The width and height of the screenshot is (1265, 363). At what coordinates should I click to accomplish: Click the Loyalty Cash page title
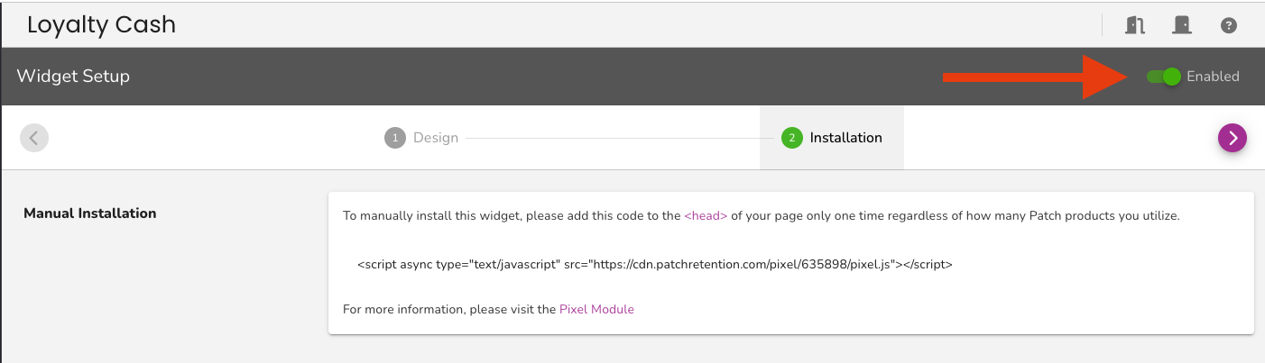101,24
